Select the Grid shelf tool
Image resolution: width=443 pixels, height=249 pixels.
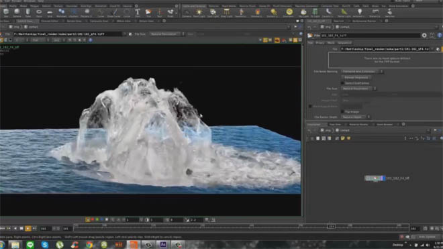point(50,13)
